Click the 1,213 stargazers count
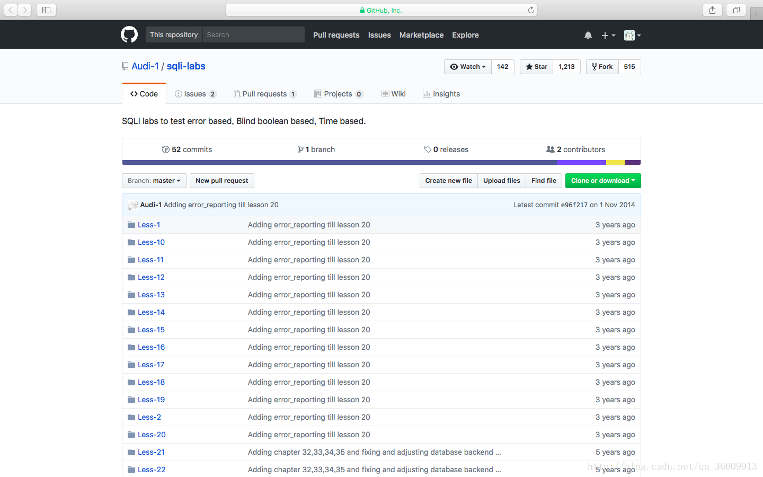 click(x=567, y=67)
